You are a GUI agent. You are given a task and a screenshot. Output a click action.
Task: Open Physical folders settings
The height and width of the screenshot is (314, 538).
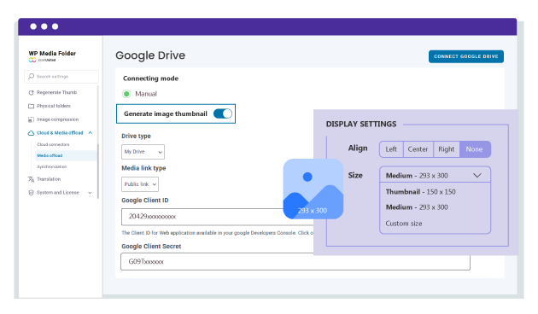click(x=54, y=106)
